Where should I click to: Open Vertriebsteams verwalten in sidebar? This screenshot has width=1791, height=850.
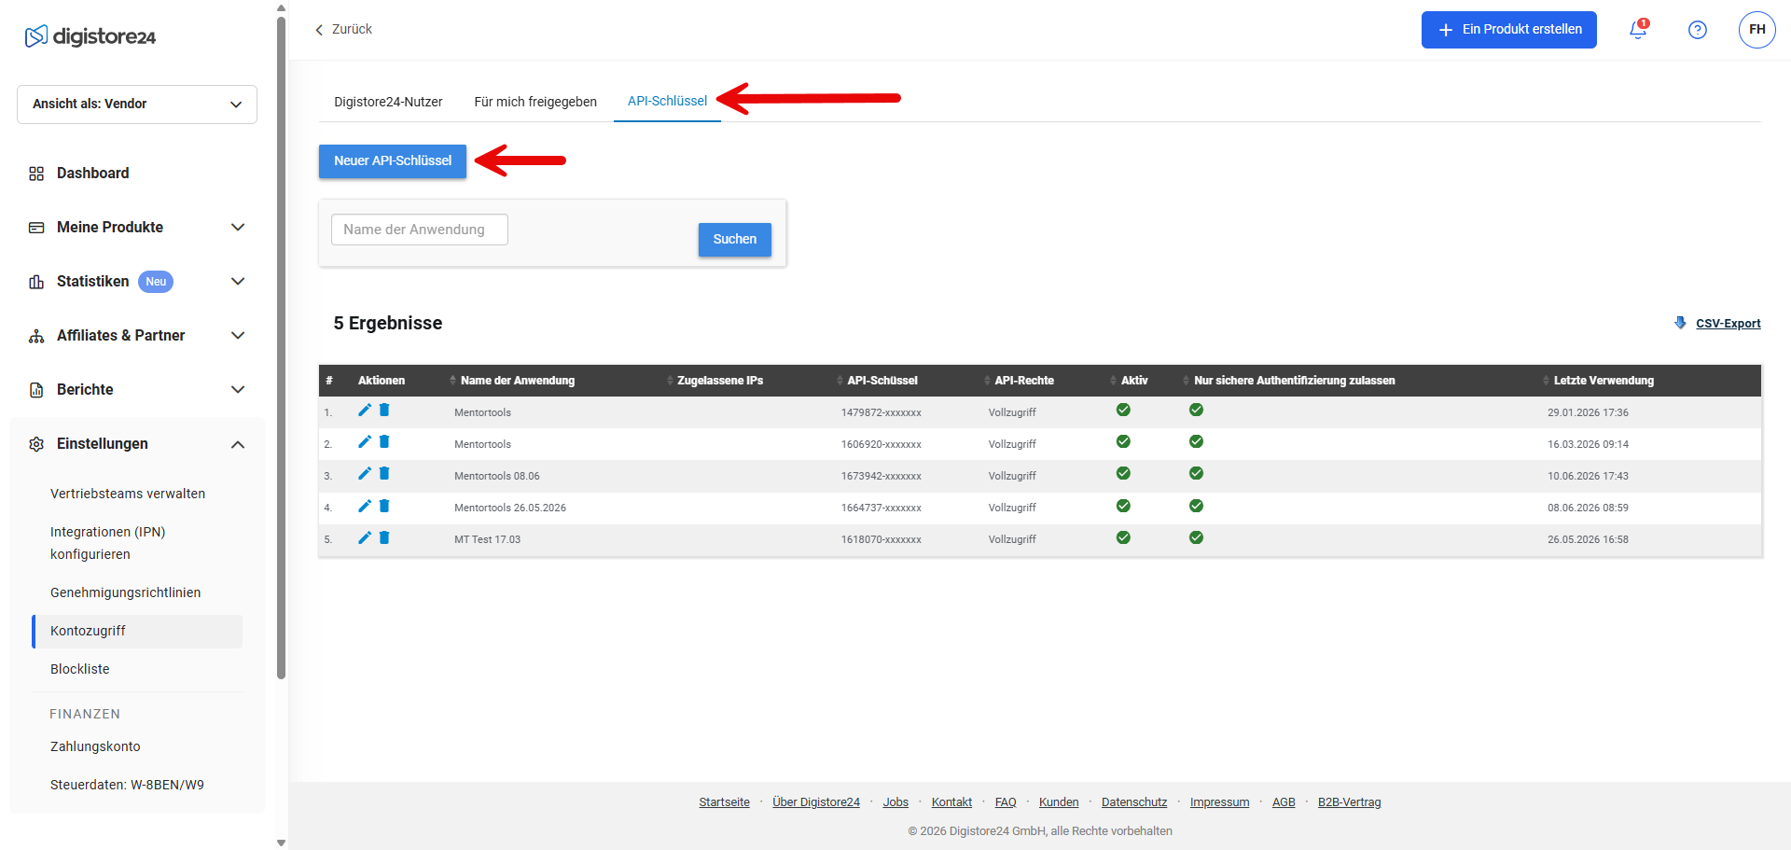[x=128, y=494]
